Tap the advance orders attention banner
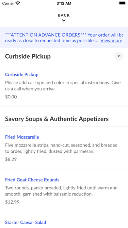 [x=64, y=38]
